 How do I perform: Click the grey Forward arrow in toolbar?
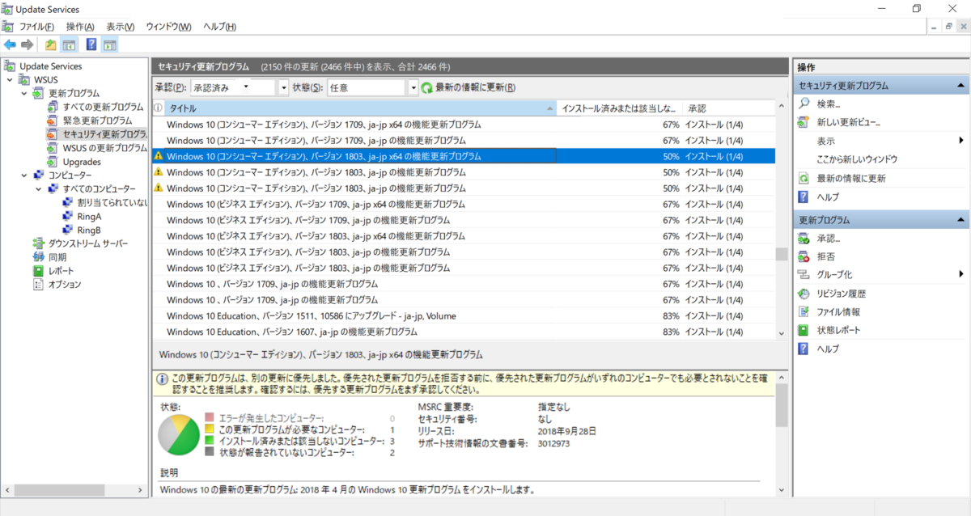coord(28,44)
